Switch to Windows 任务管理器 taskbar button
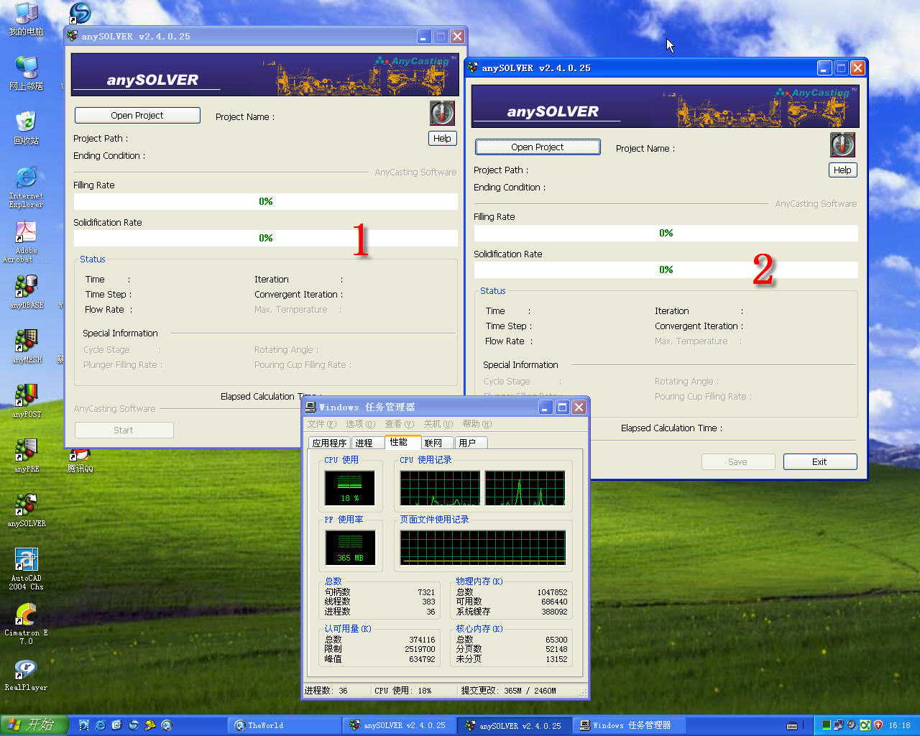The height and width of the screenshot is (736, 920). pos(630,725)
